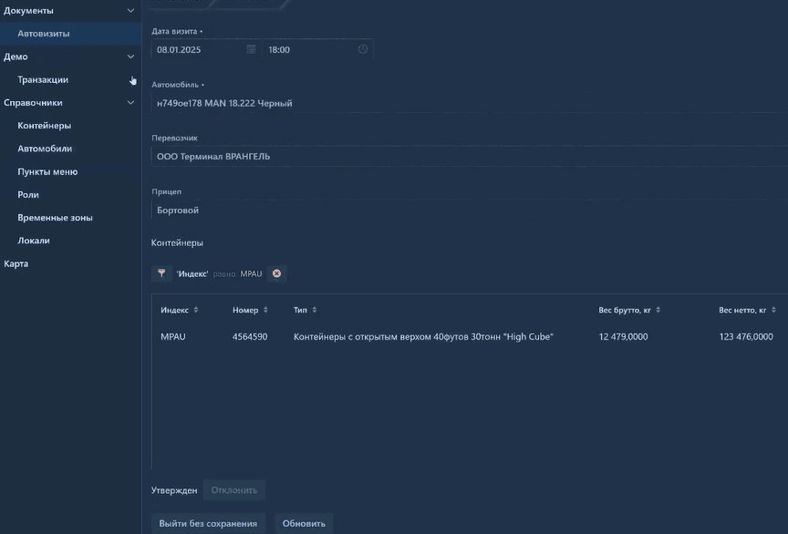Screen dimensions: 788x534
Task: Click the MPAU filter value
Action: click(x=251, y=273)
